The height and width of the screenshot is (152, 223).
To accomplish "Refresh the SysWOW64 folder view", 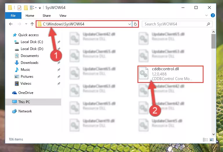I will [135, 24].
